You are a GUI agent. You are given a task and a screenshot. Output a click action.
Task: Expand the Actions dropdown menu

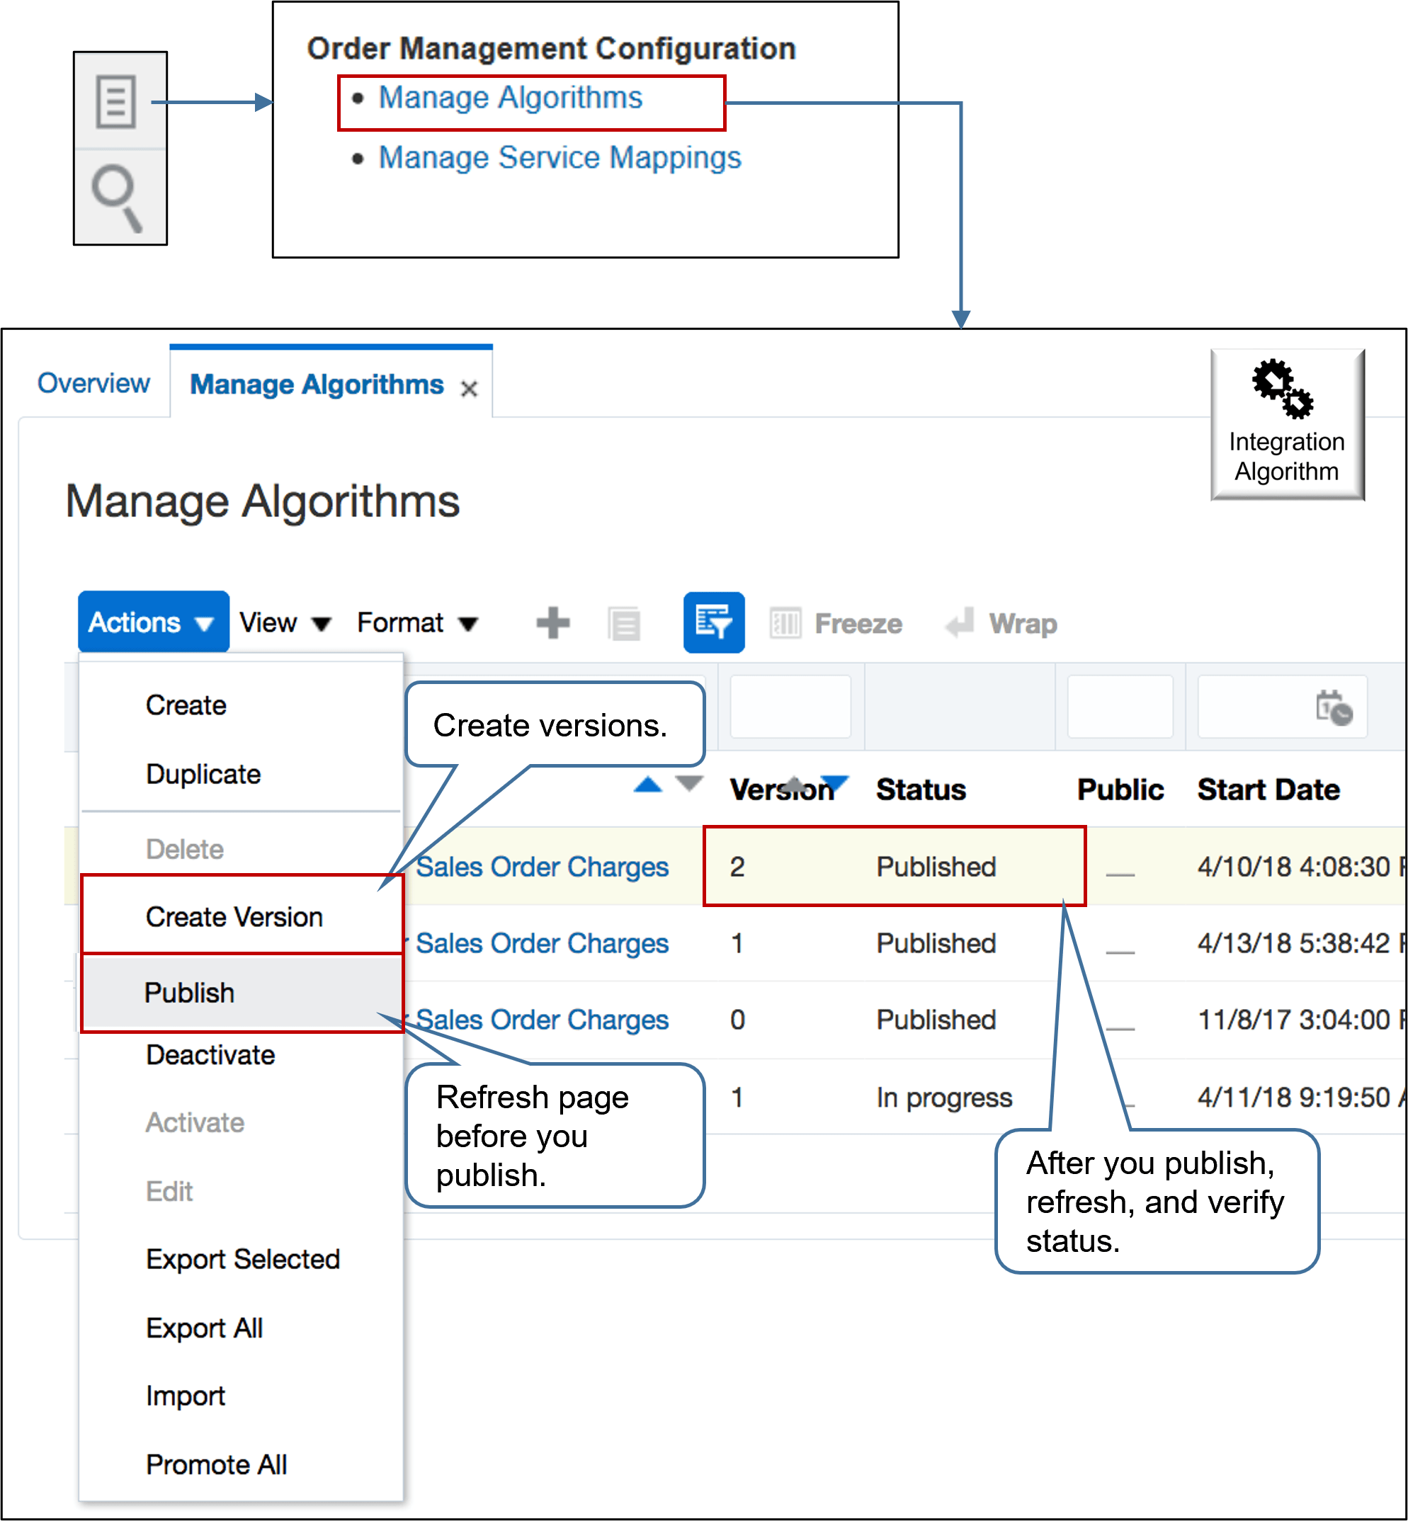click(152, 622)
